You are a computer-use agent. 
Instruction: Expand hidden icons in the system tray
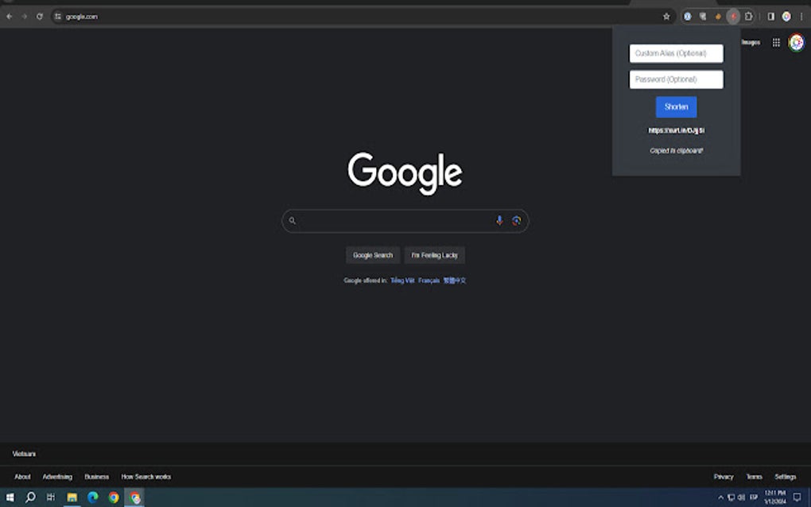(722, 496)
